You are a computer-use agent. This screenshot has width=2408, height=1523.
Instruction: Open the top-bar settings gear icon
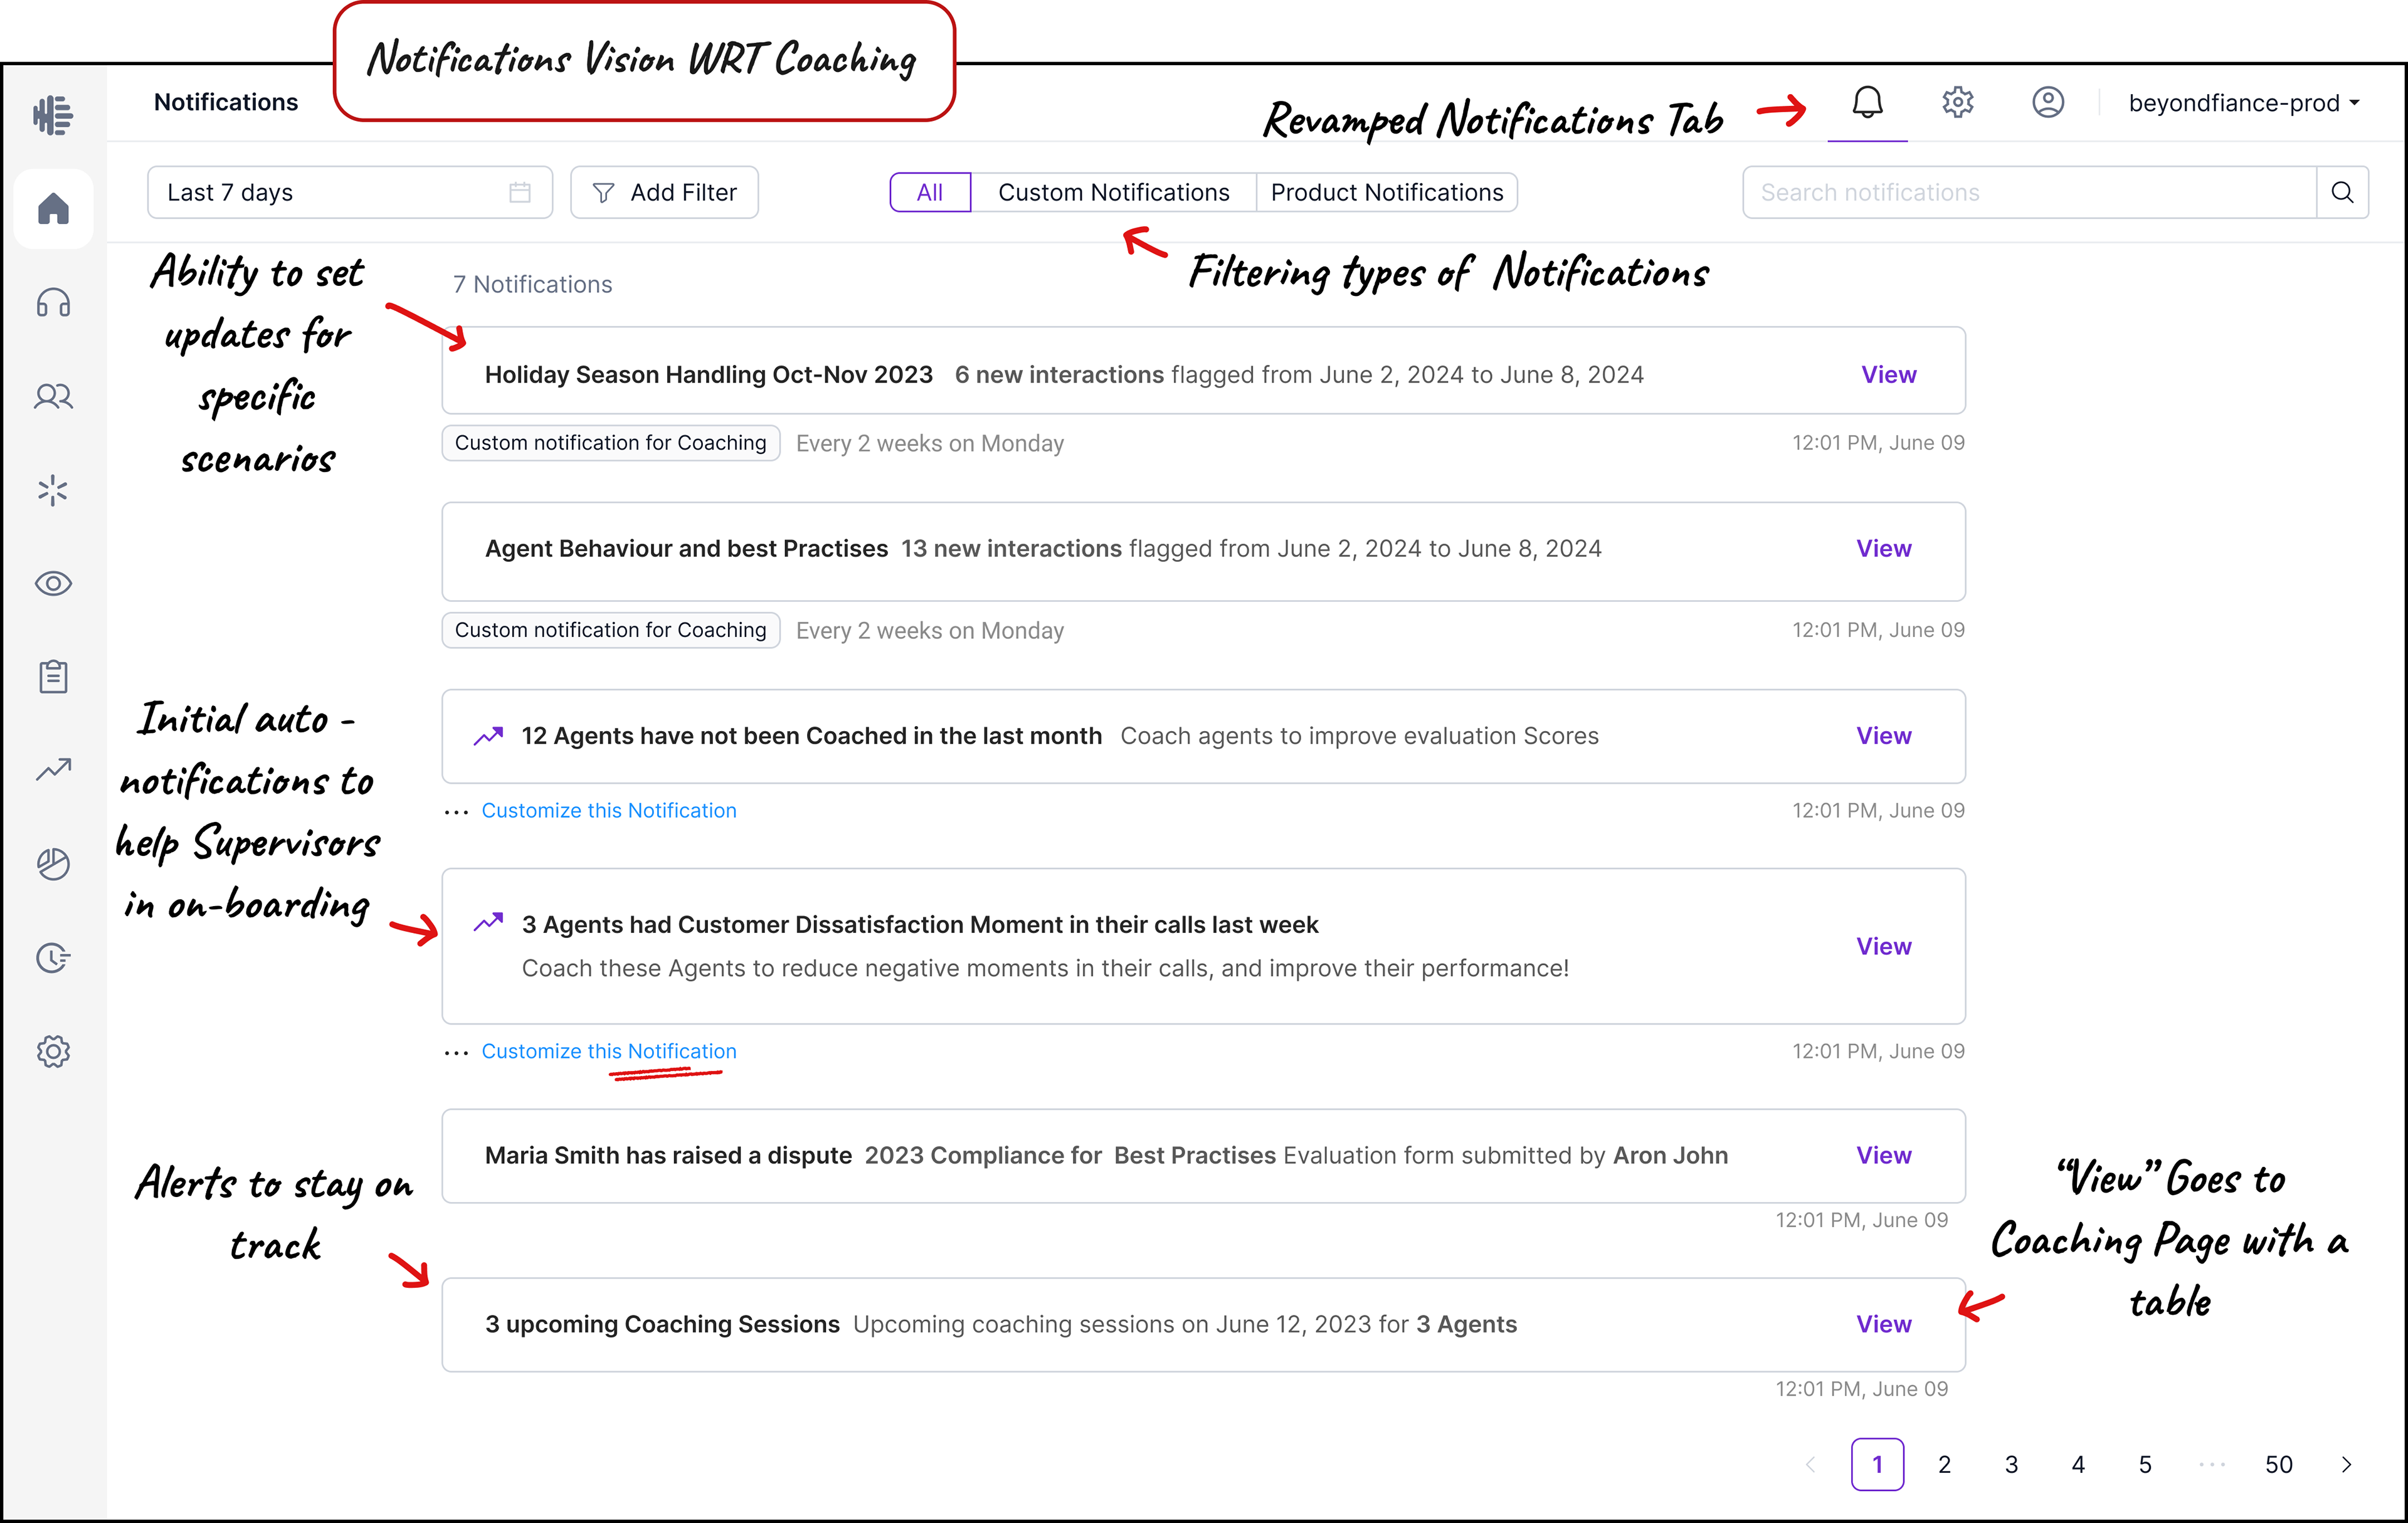pos(1957,102)
